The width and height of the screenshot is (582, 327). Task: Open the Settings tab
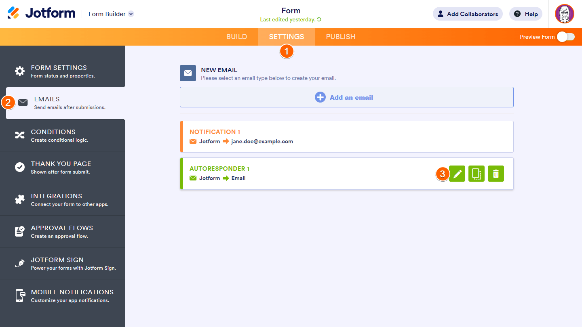(x=287, y=37)
